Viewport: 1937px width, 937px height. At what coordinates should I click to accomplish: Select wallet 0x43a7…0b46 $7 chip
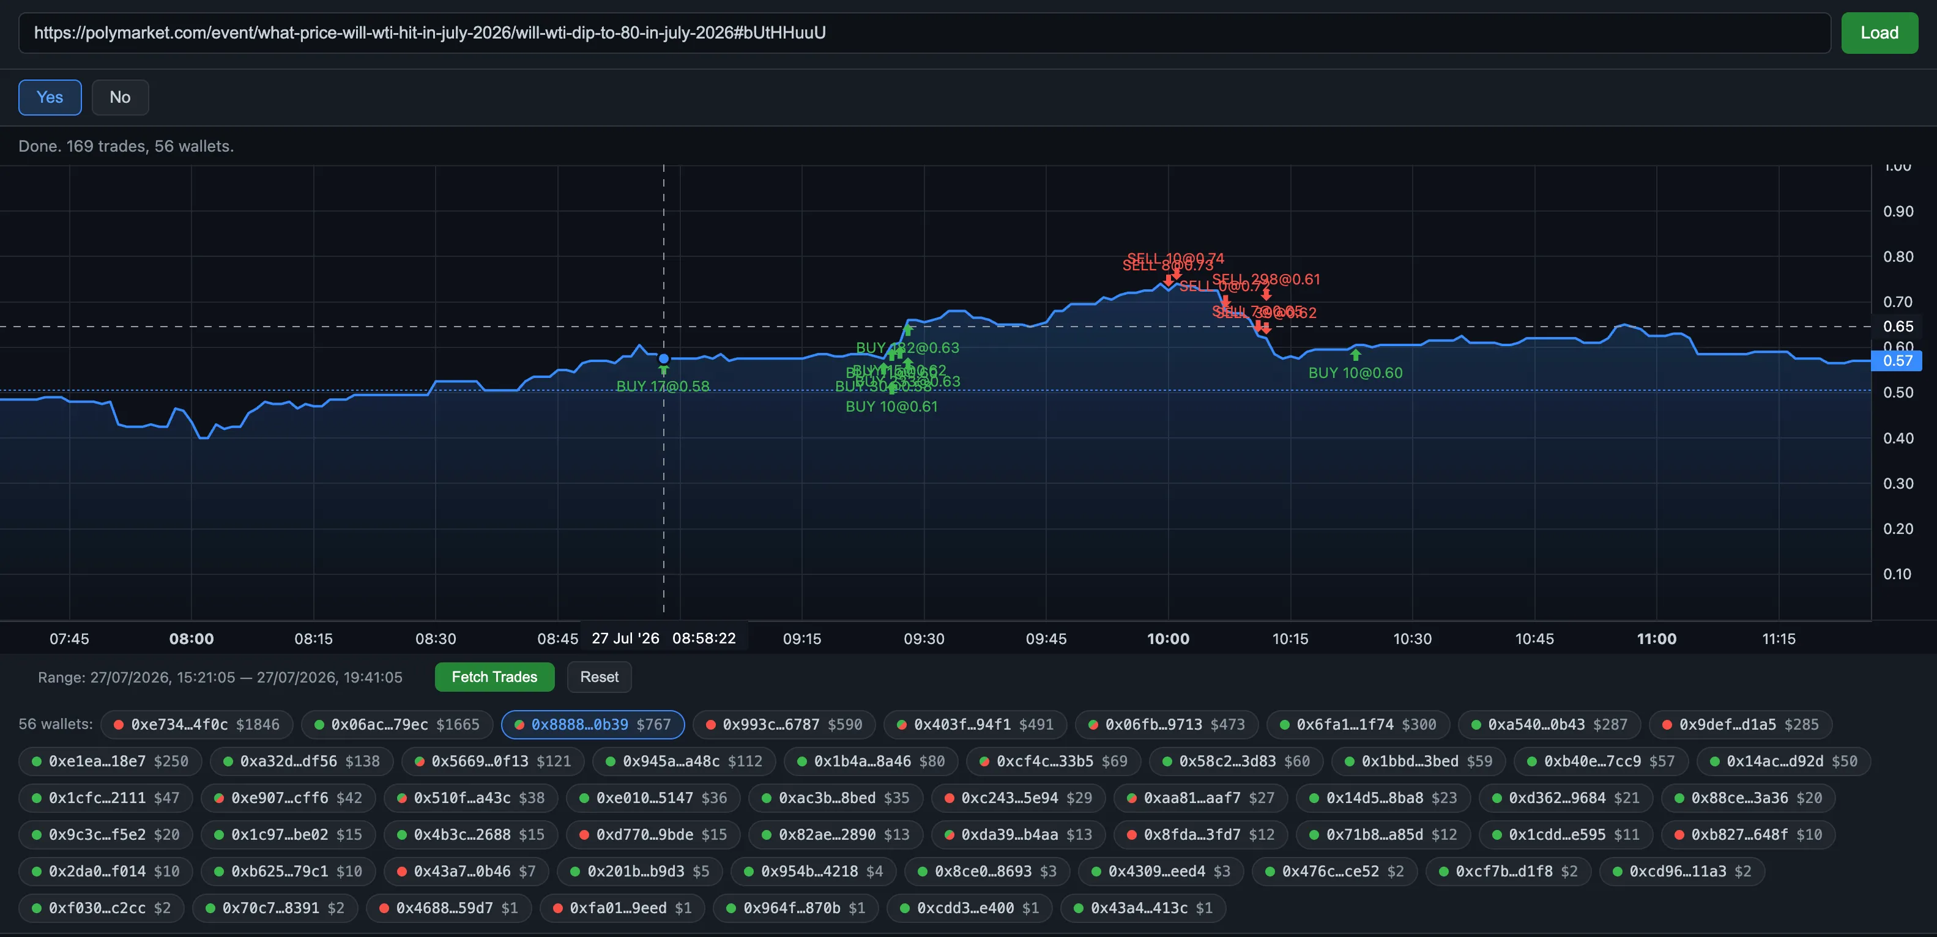[x=466, y=872]
